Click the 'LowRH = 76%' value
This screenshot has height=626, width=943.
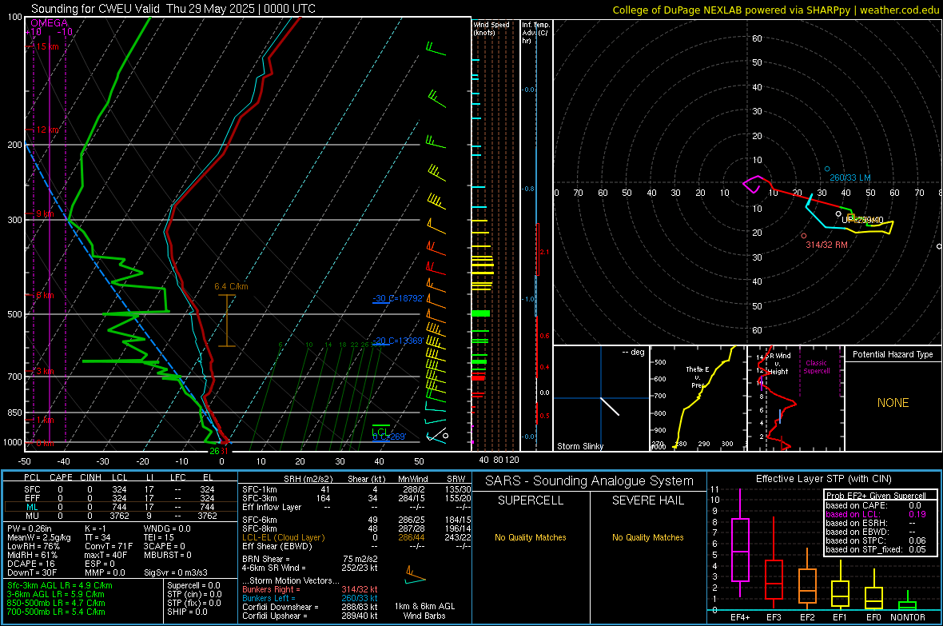click(x=34, y=546)
